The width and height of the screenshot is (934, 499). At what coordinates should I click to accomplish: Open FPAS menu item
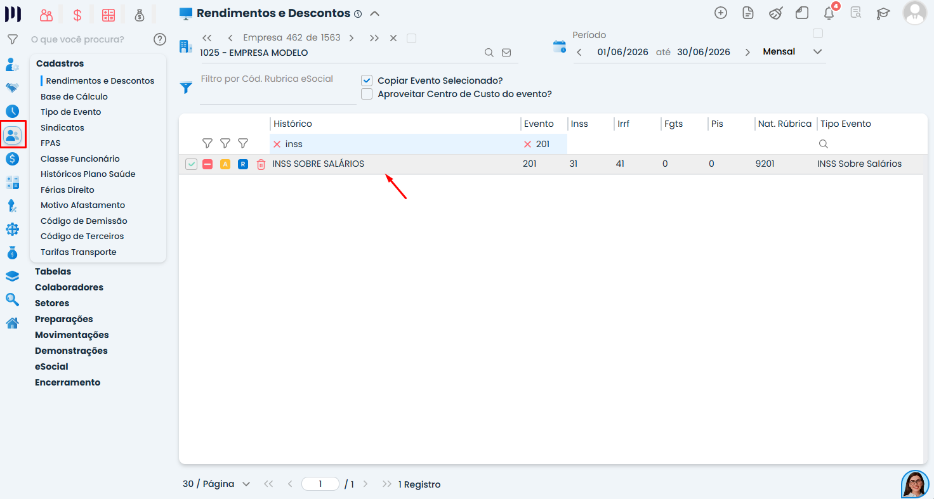pos(51,143)
